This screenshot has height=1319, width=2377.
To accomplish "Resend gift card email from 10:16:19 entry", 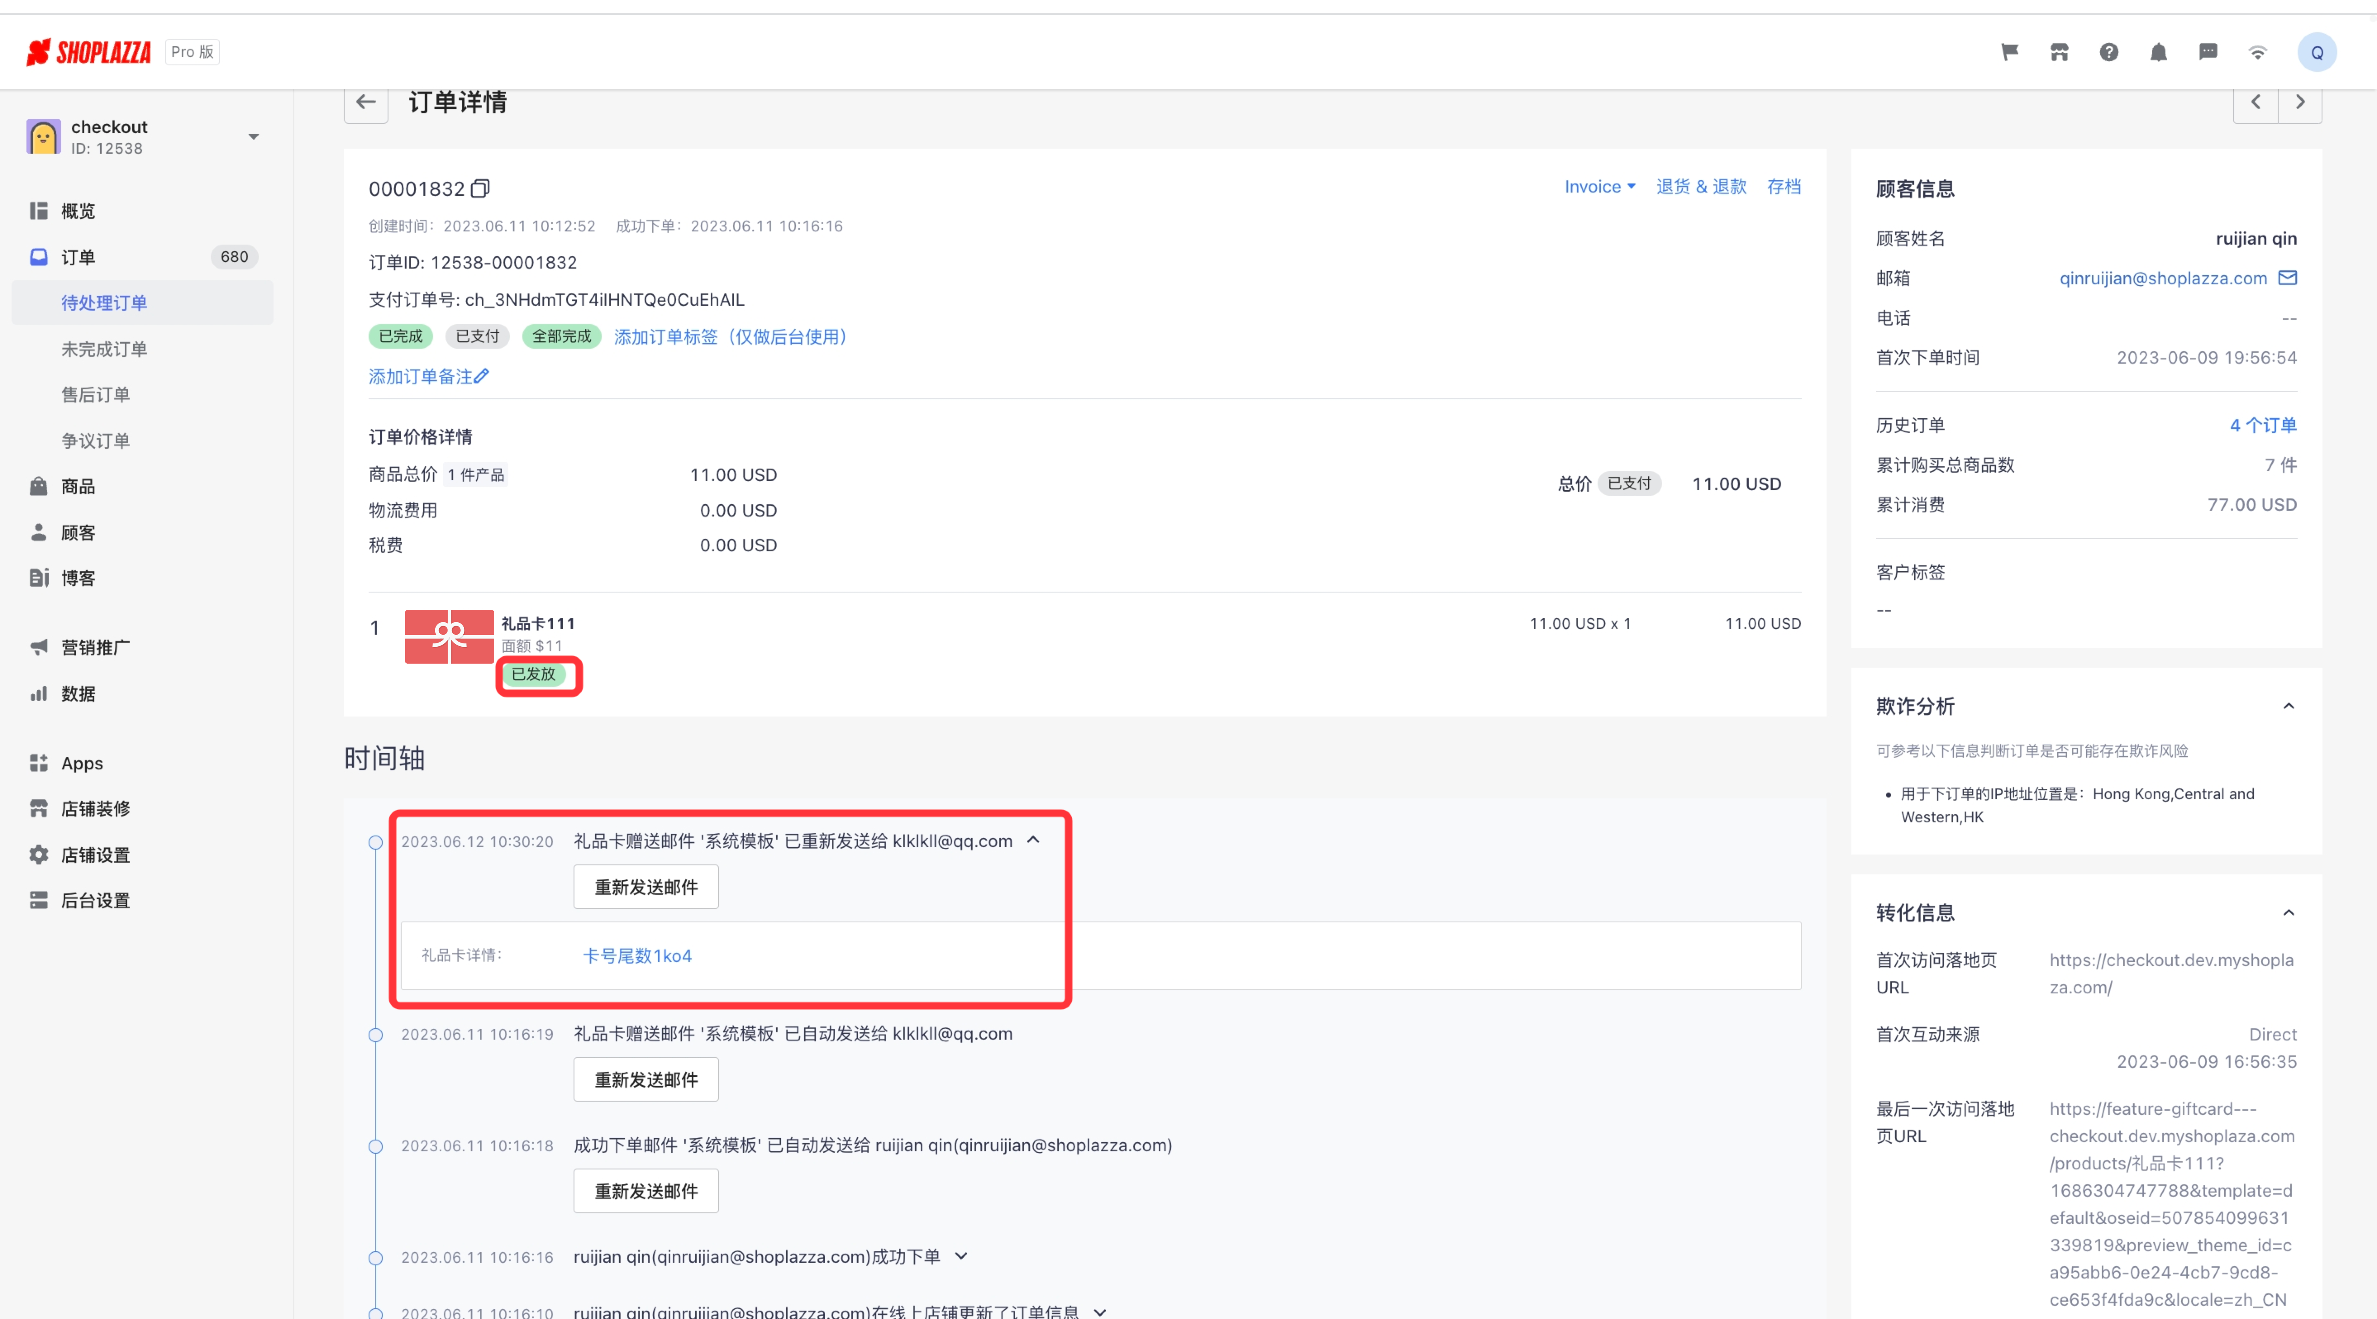I will pos(646,1080).
